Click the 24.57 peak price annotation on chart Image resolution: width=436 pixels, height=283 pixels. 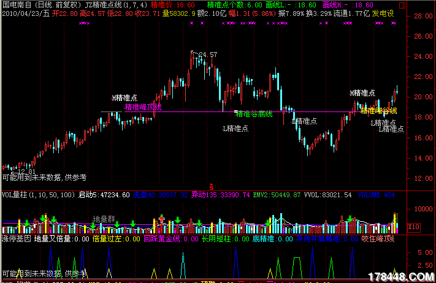(208, 55)
